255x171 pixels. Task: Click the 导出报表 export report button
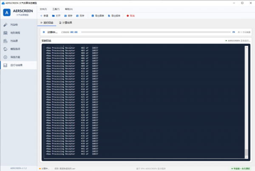[x=114, y=16]
